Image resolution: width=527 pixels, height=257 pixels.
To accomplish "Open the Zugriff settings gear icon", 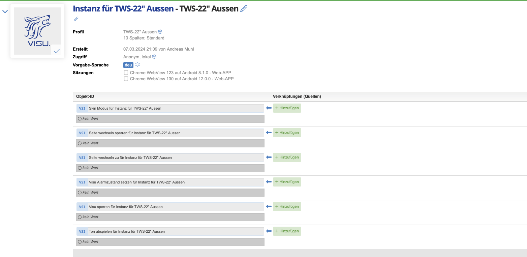I will (x=154, y=57).
